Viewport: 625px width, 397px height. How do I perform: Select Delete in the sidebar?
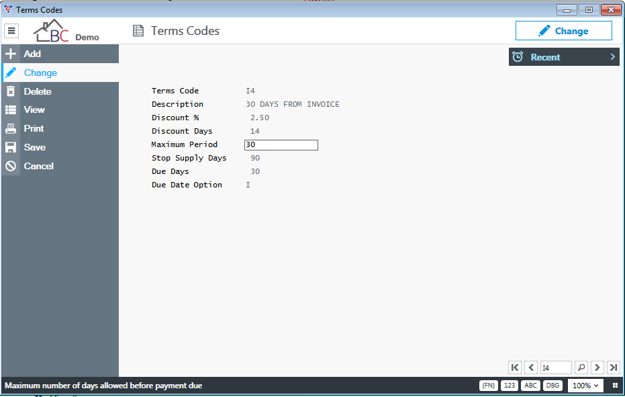[60, 91]
